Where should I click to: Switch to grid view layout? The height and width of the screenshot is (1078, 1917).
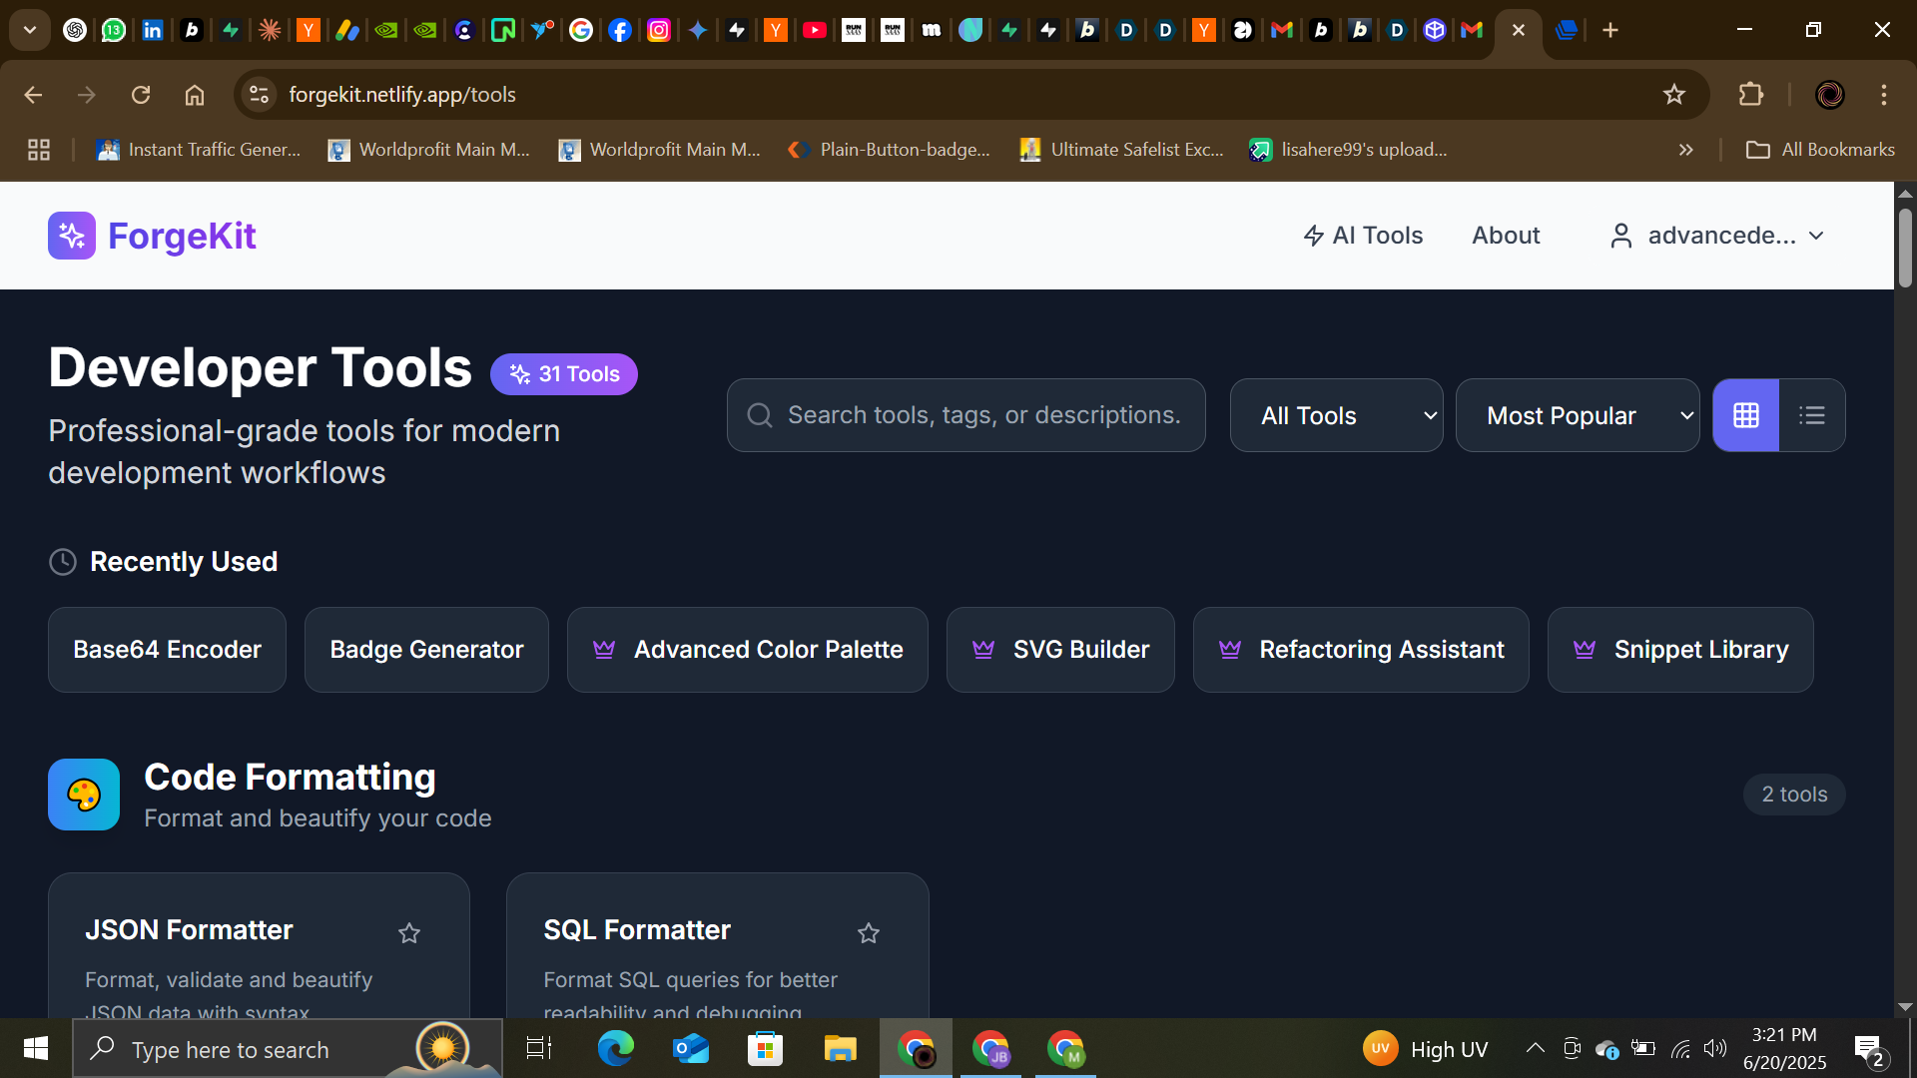1745,415
